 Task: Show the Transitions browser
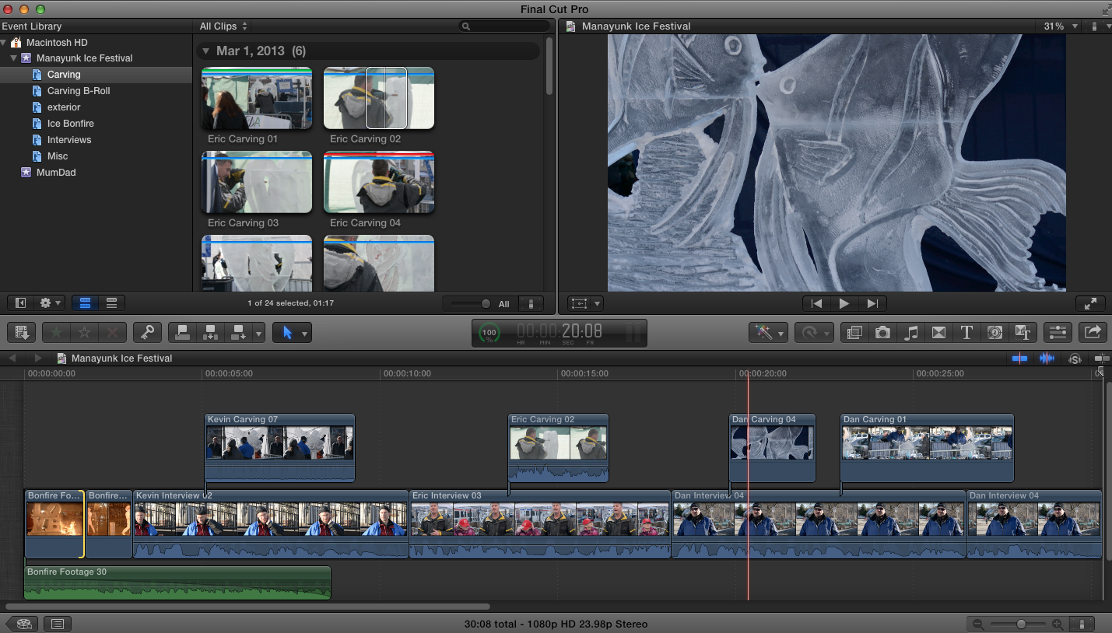click(938, 333)
